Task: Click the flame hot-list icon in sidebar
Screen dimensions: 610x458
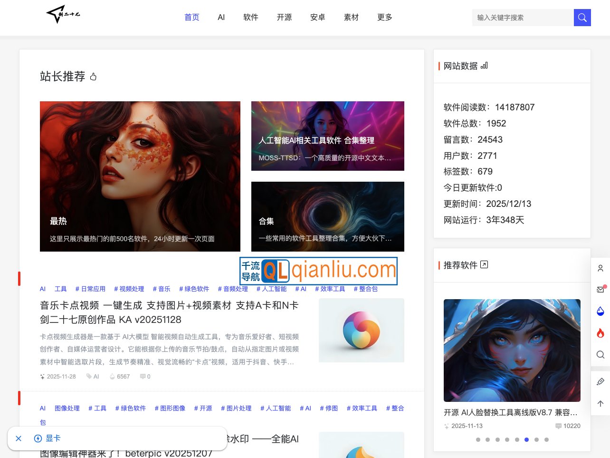Action: (600, 333)
